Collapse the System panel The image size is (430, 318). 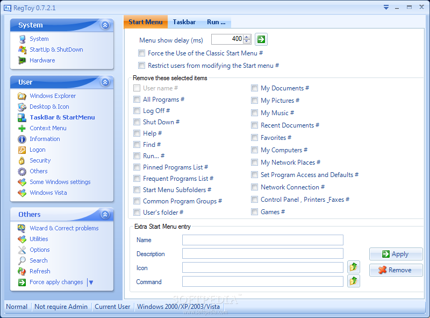[x=105, y=25]
